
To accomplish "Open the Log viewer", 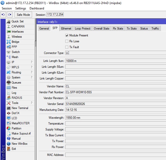I will point(20,93).
